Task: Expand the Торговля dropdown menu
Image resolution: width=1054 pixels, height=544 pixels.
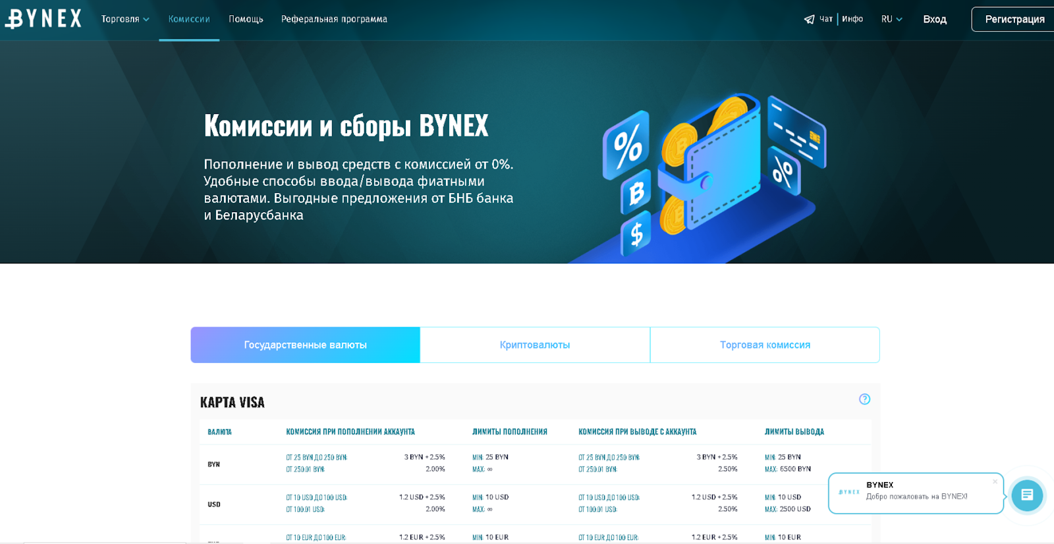Action: [125, 19]
